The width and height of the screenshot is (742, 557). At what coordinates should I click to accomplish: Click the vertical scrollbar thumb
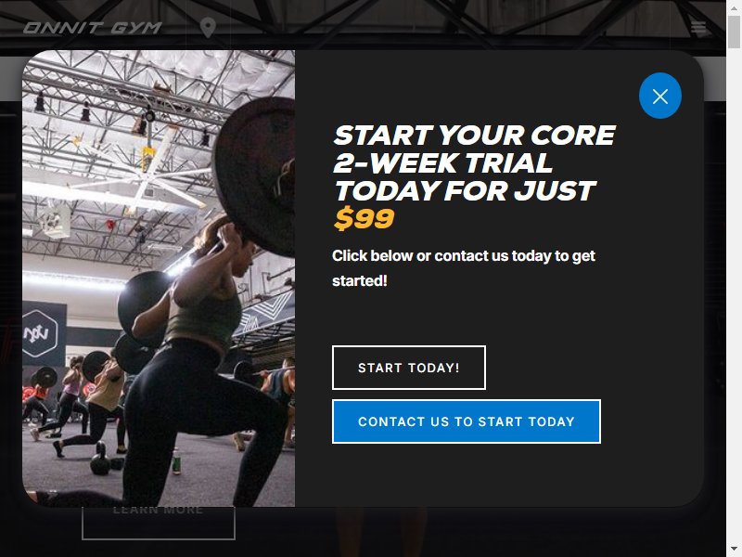[734, 32]
